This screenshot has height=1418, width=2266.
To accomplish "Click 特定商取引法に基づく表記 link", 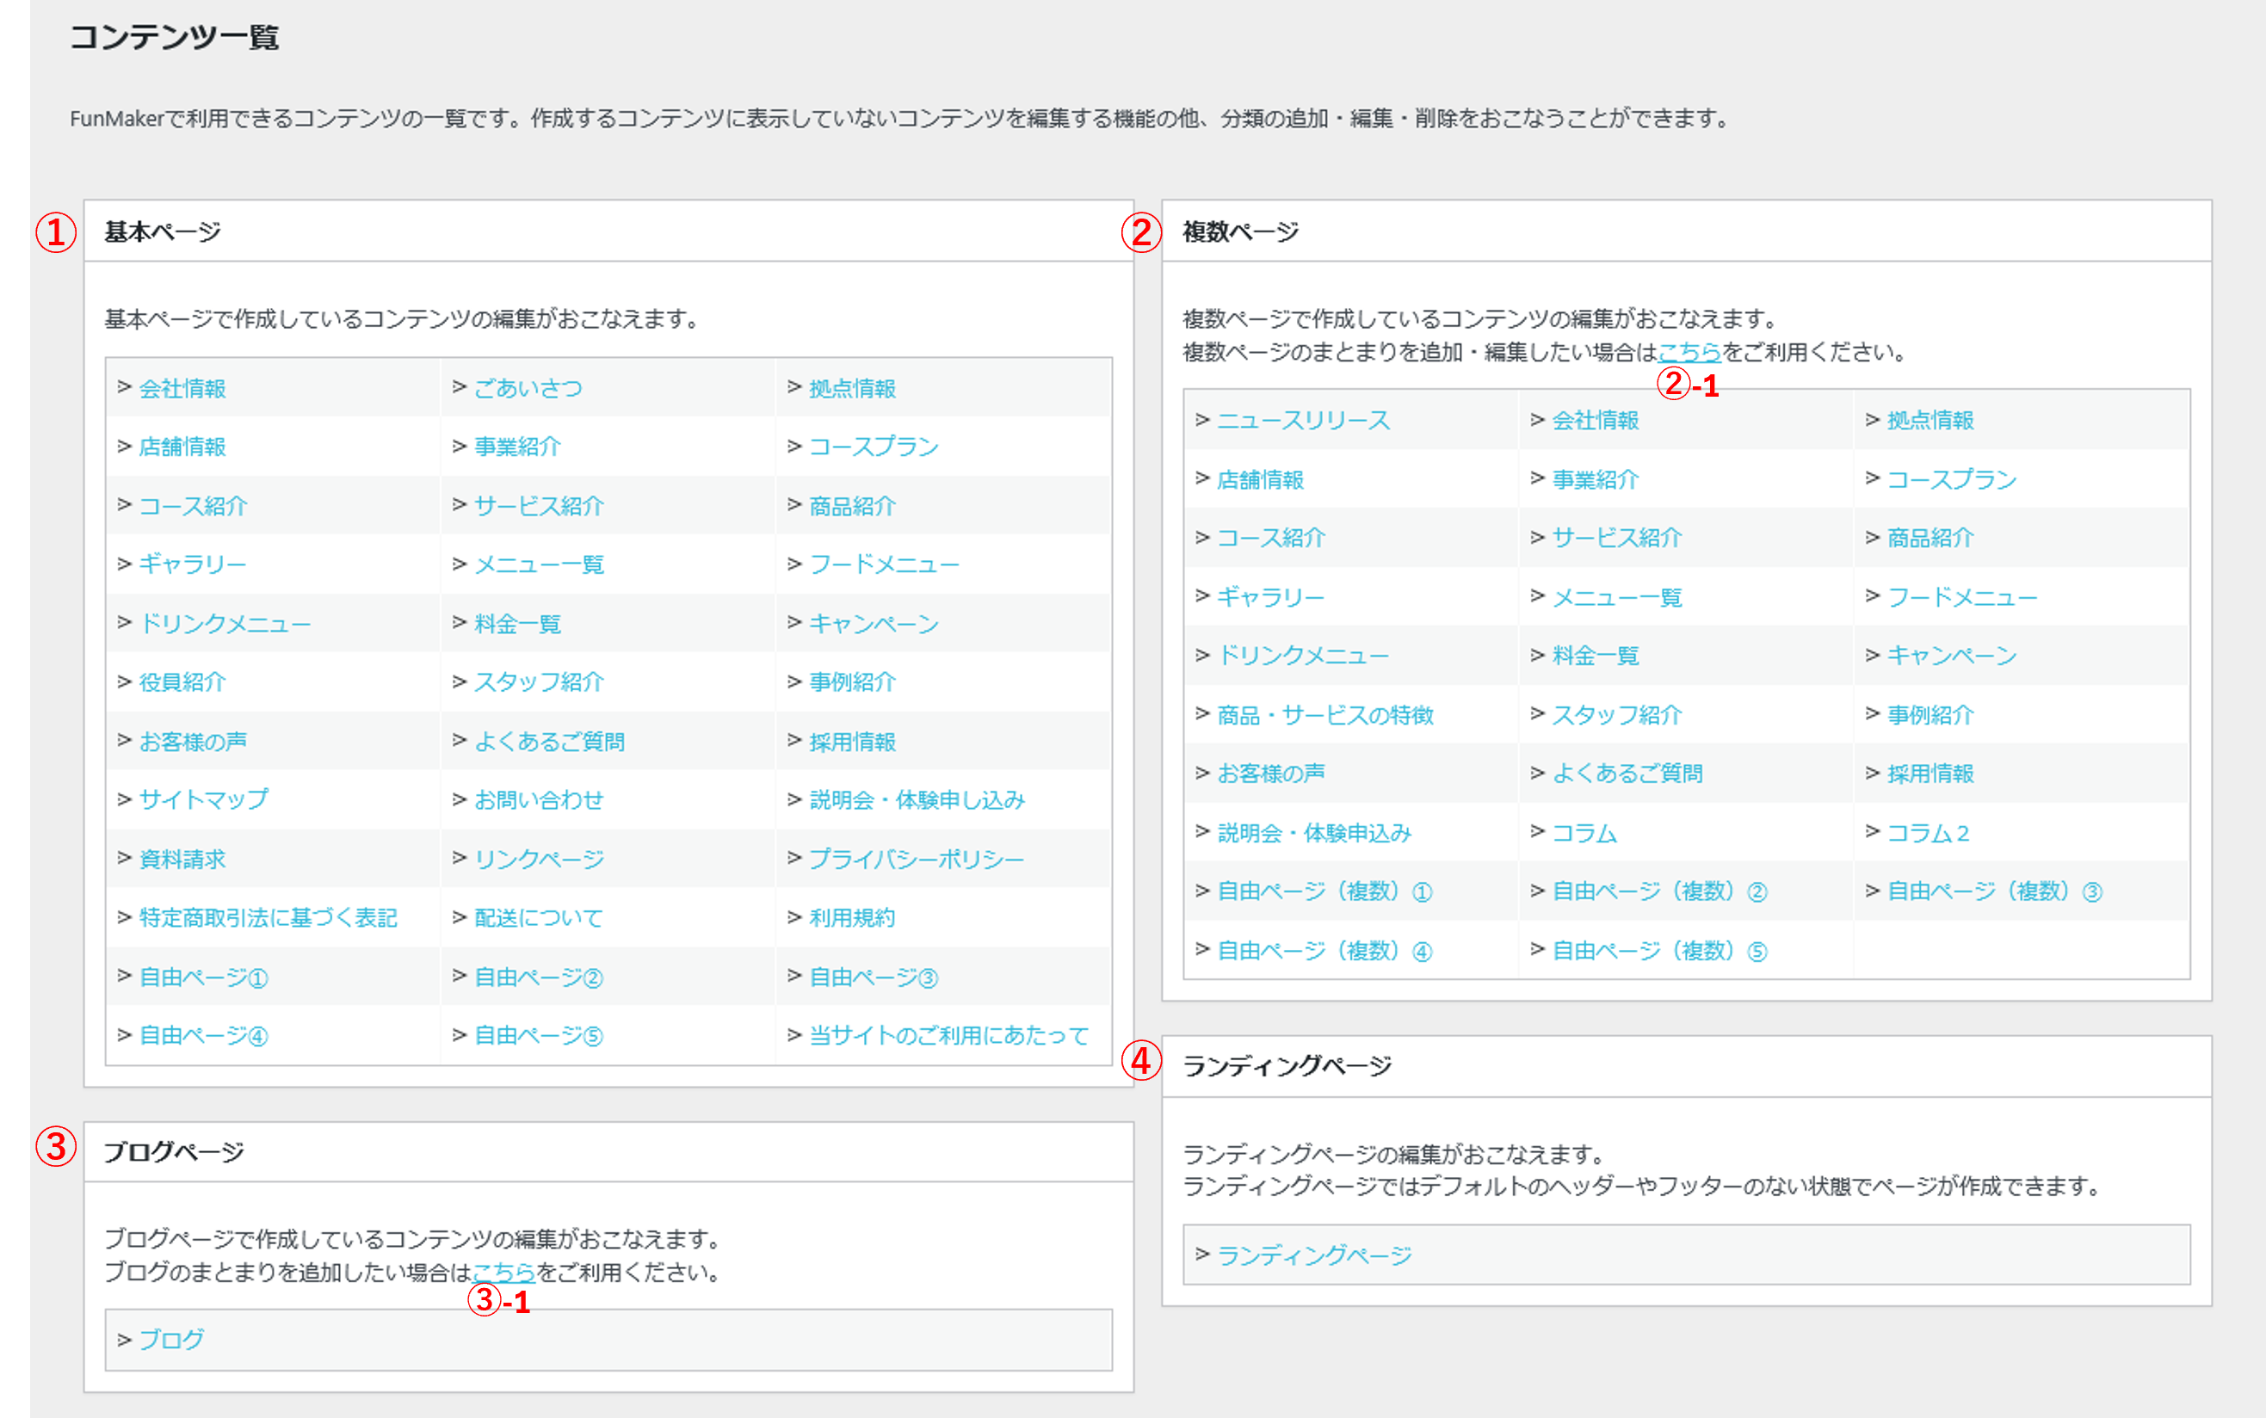I will point(269,918).
